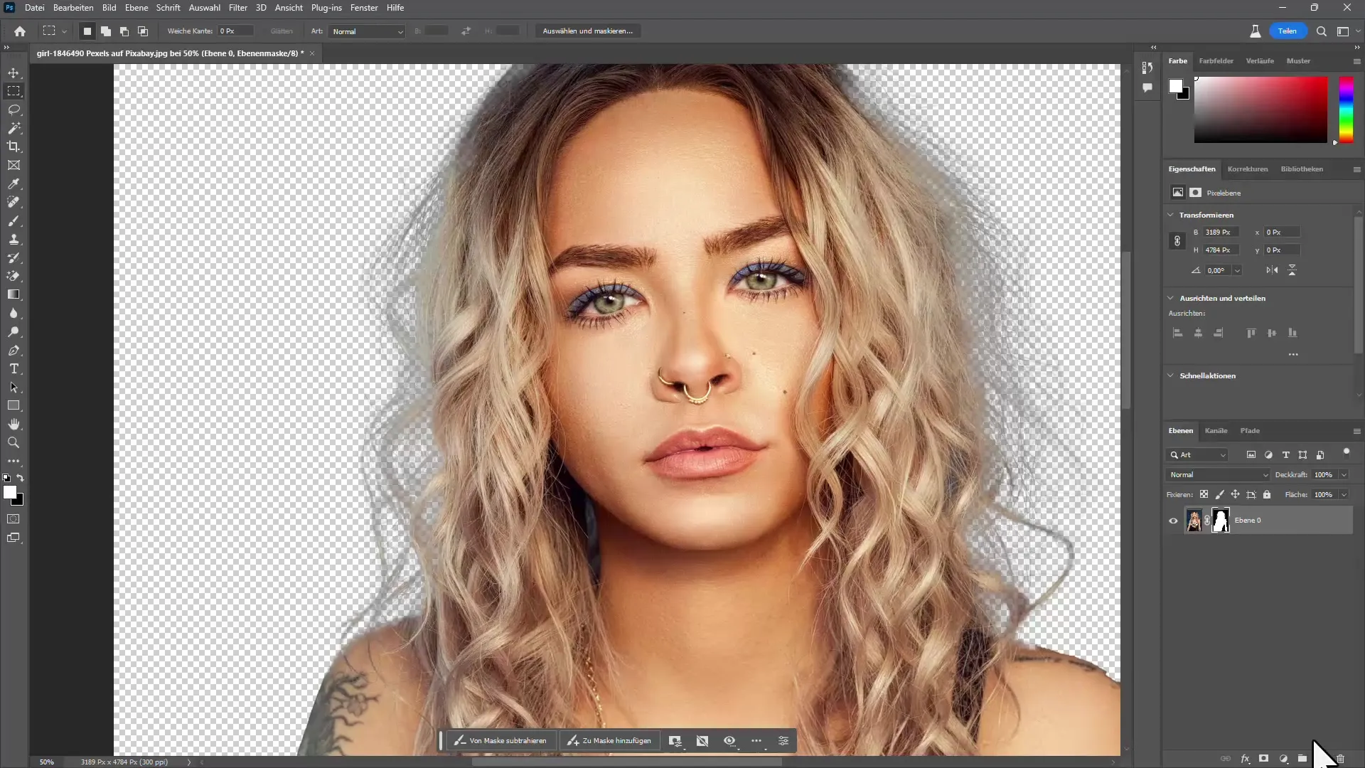This screenshot has height=768, width=1365.
Task: Select the Hand tool
Action: coord(14,425)
